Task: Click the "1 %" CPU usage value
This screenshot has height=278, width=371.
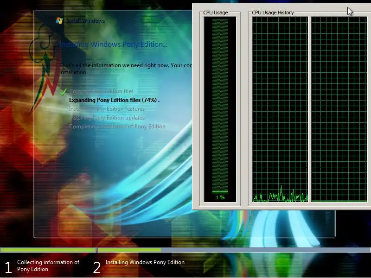Action: [220, 197]
